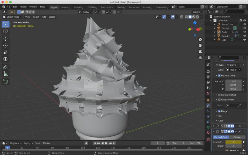This screenshot has height=155, width=248.
Task: Expand the Caps subpanel
Action: [x=216, y=121]
